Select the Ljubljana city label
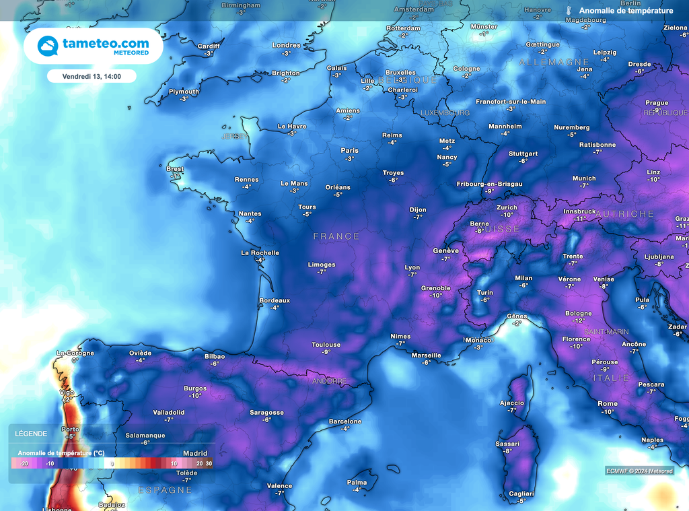689x511 pixels. [x=659, y=257]
